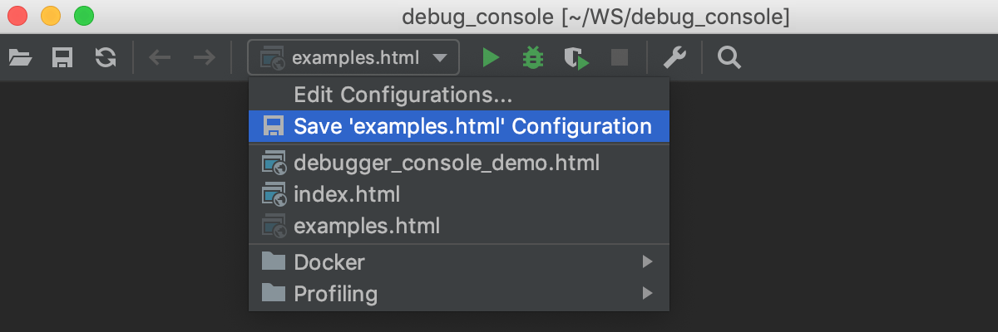998x332 pixels.
Task: Pick the examples.html entry in the list
Action: (x=459, y=225)
